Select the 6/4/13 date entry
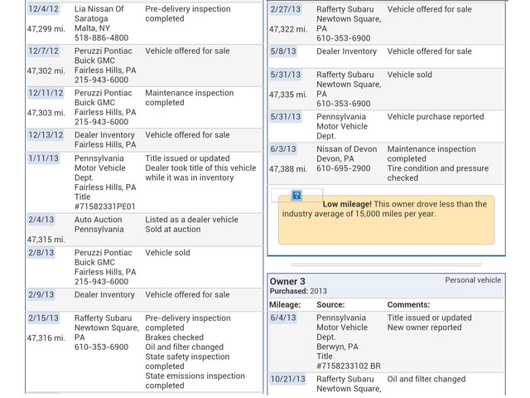The image size is (530, 398). pos(283,318)
